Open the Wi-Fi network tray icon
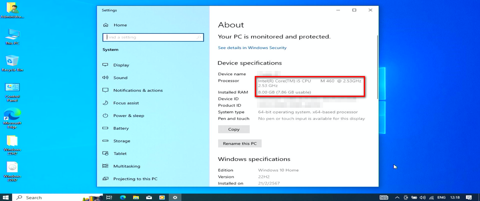 point(432,197)
